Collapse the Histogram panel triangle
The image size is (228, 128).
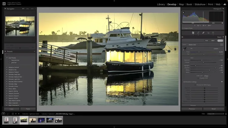coord(223,9)
